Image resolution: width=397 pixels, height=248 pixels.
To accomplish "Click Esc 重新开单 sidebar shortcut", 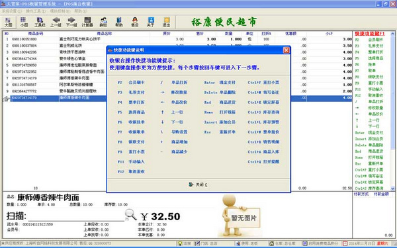I will [x=369, y=164].
